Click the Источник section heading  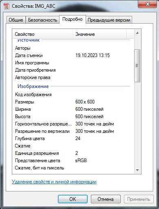(29, 40)
